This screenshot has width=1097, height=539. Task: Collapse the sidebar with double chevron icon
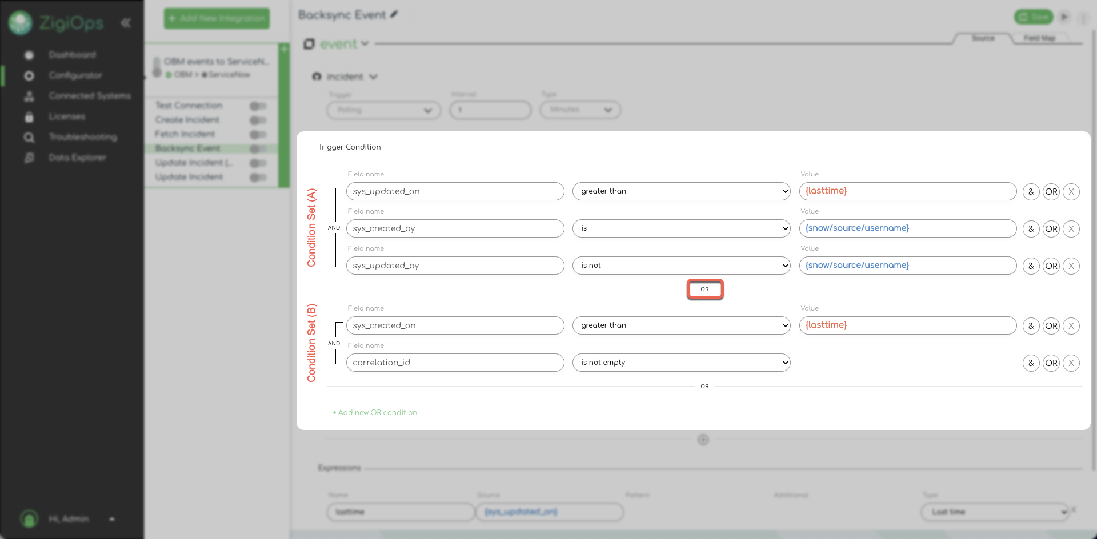click(126, 23)
